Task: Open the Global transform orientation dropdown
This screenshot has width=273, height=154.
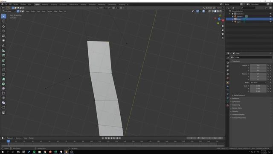Action: click(102, 8)
